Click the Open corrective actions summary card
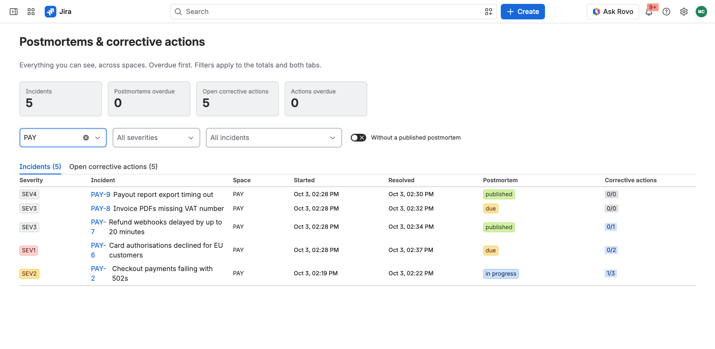 point(237,99)
